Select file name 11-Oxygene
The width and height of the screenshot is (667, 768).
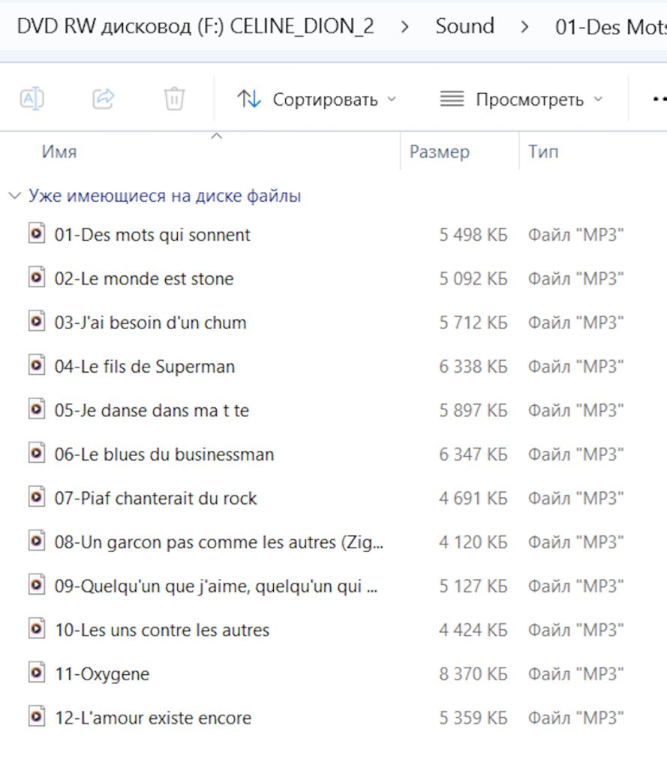click(102, 674)
